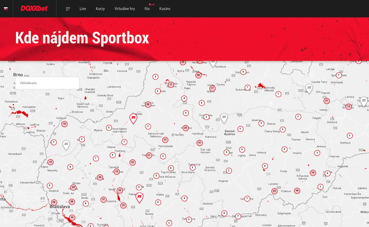Open cluster 20 near Modra
The width and height of the screenshot is (369, 227).
73,188
